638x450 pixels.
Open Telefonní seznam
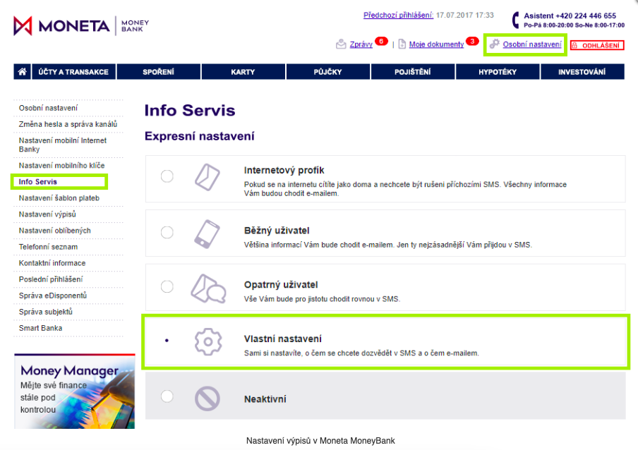[x=48, y=247]
